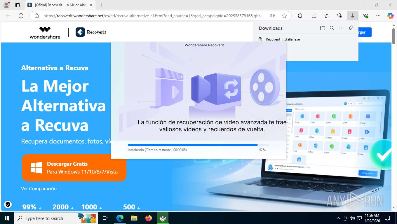Click the privacy shield badge icon
The height and width of the screenshot is (224, 397).
8,204
